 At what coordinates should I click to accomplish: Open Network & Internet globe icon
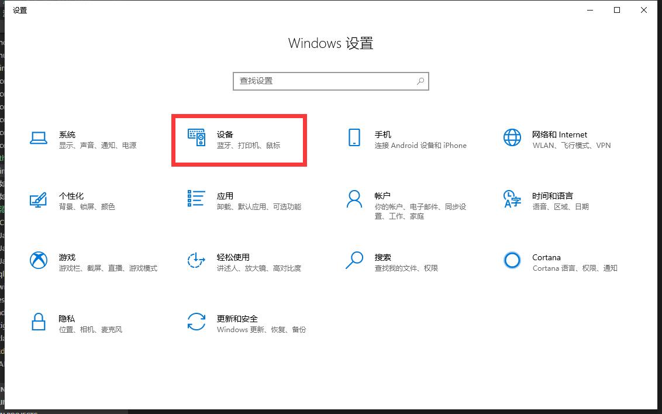tap(512, 138)
